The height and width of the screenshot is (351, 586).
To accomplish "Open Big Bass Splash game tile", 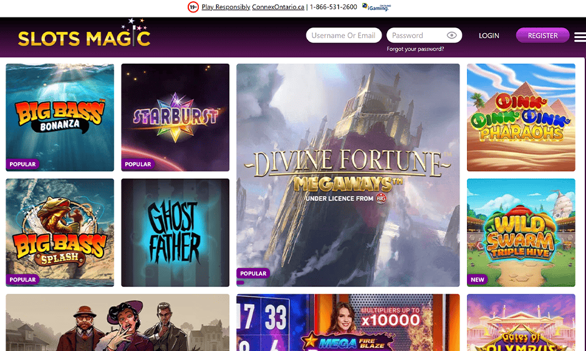I will point(60,233).
